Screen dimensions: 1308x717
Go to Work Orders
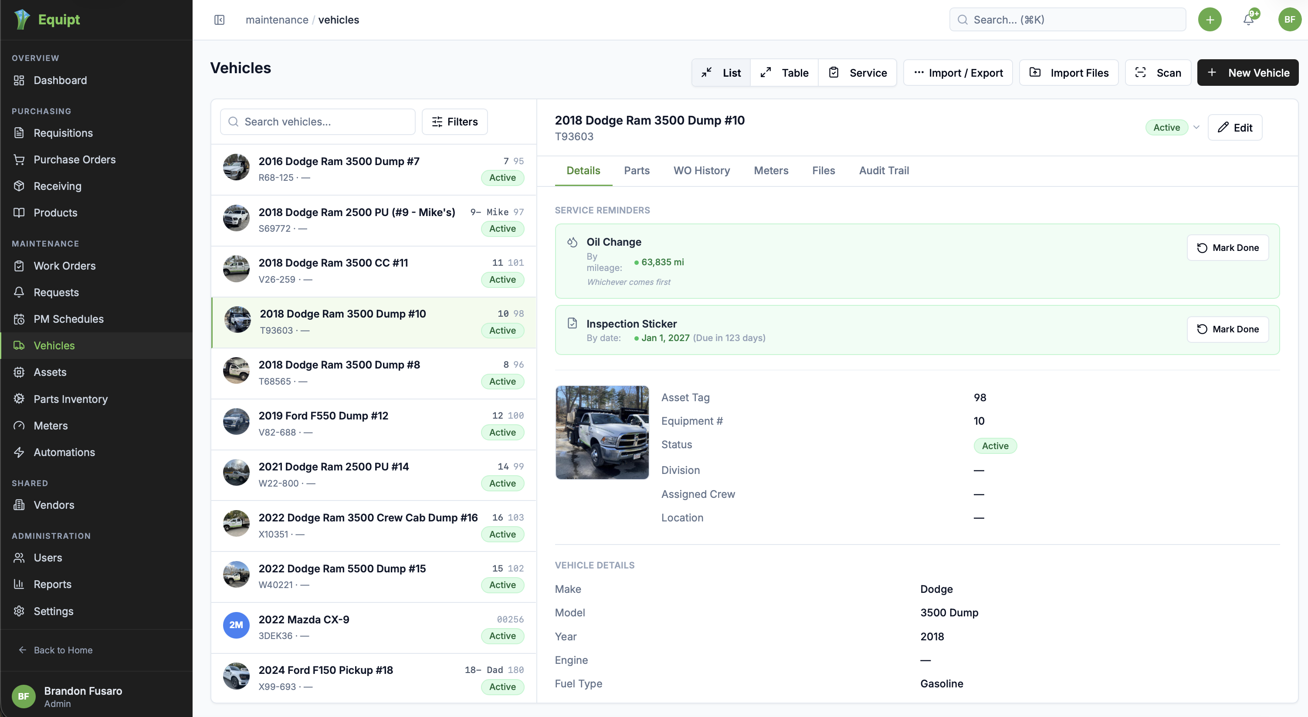[x=96, y=266]
